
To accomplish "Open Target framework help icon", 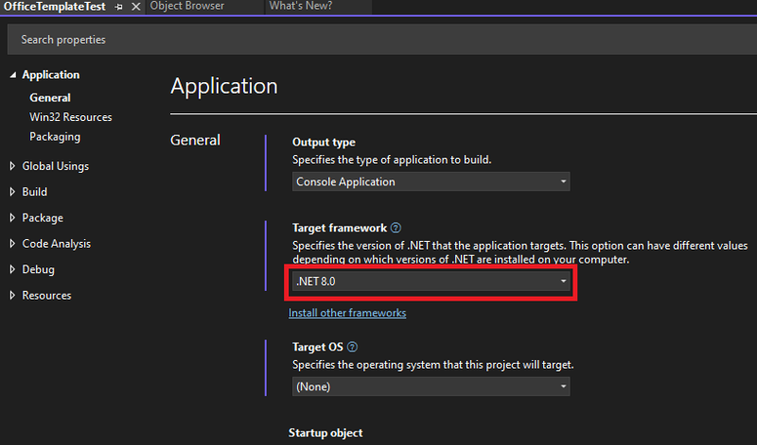I will 396,228.
